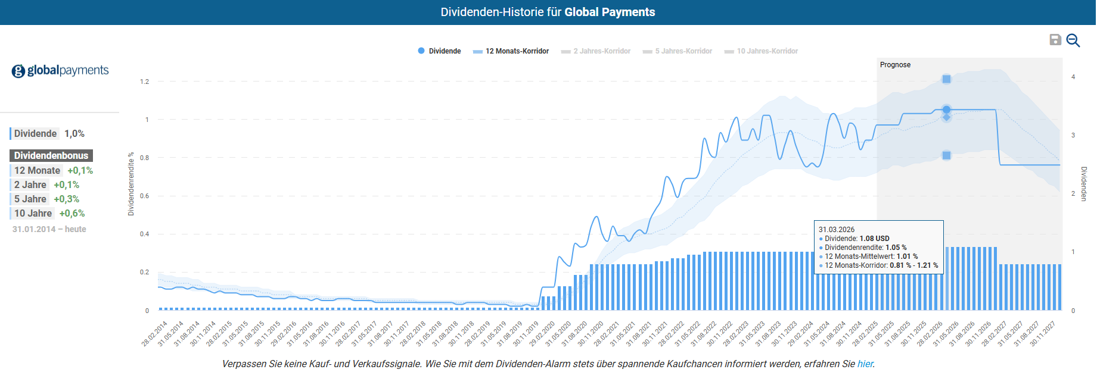1097x388 pixels.
Task: Click the Prognose label in forecast area
Action: [x=895, y=65]
